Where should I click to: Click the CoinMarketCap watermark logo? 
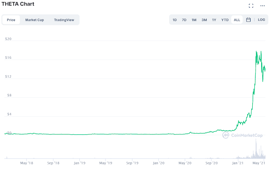[242, 135]
